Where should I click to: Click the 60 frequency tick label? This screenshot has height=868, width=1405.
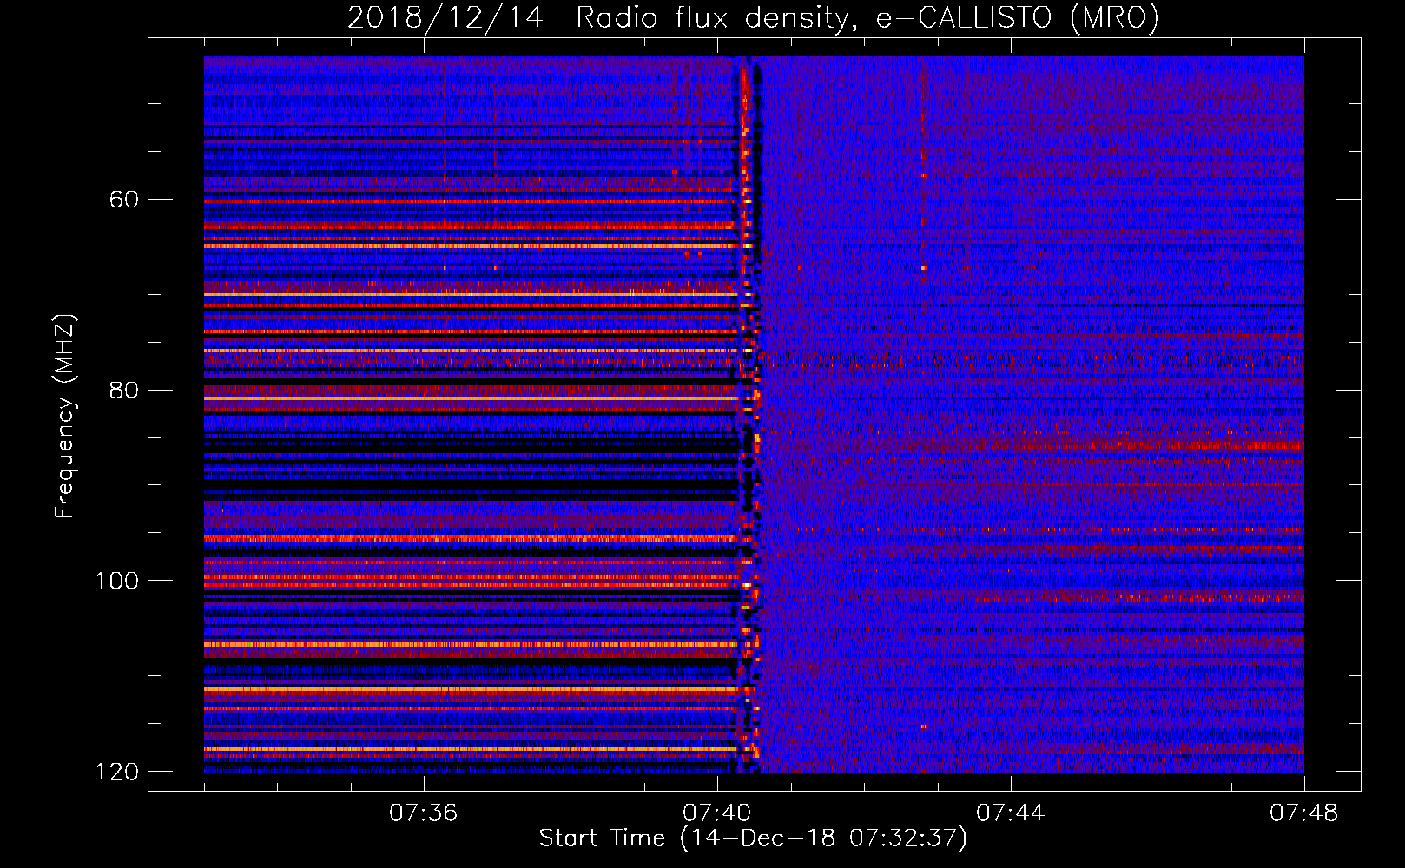(x=124, y=200)
